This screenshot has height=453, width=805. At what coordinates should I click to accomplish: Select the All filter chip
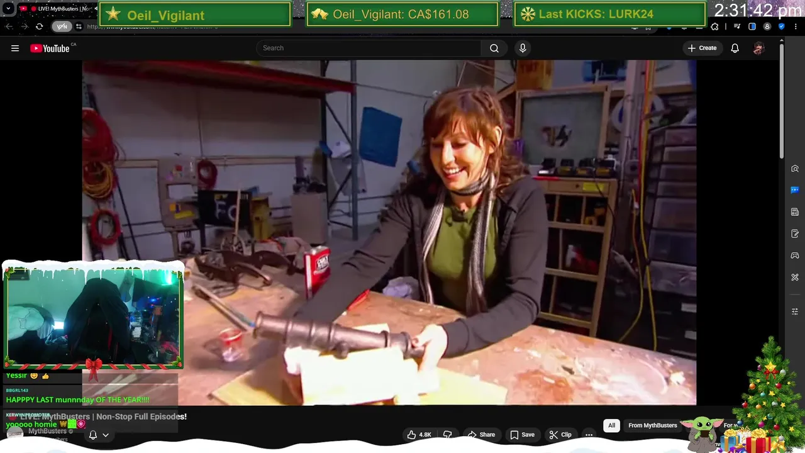pos(611,425)
